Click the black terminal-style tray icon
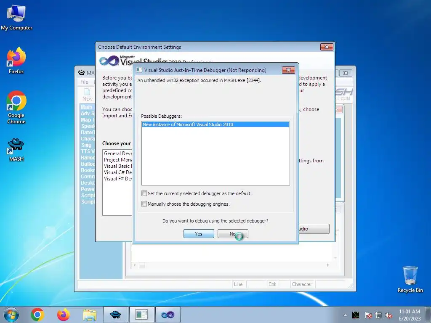 [356, 315]
